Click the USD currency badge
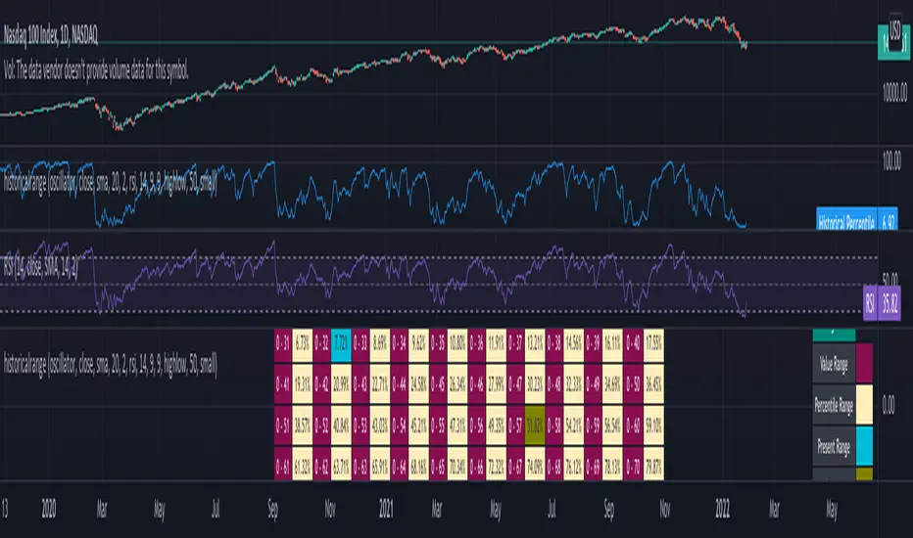Image resolution: width=913 pixels, height=538 pixels. pos(895,29)
